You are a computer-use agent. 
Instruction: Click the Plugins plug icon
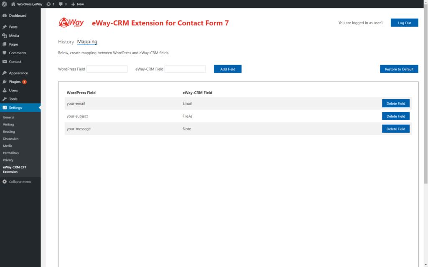coord(5,82)
